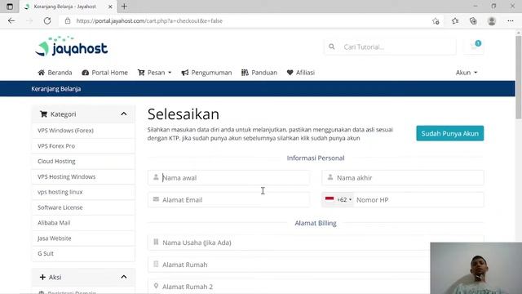Viewport: 522px width, 294px height.
Task: Go to Beranda menu item
Action: coord(55,73)
